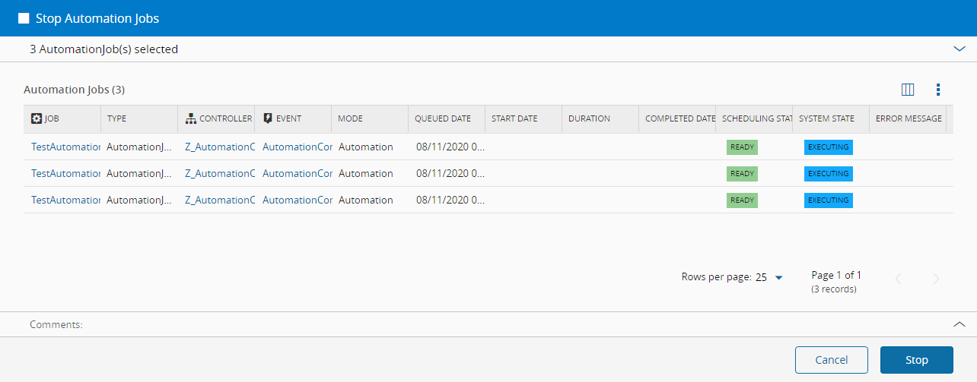Viewport: 977px width, 382px height.
Task: Click READY badge in third row
Action: point(742,200)
